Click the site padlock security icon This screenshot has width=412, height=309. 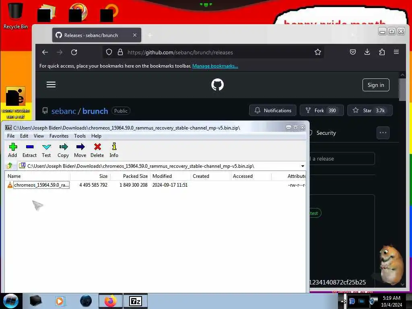coord(120,52)
